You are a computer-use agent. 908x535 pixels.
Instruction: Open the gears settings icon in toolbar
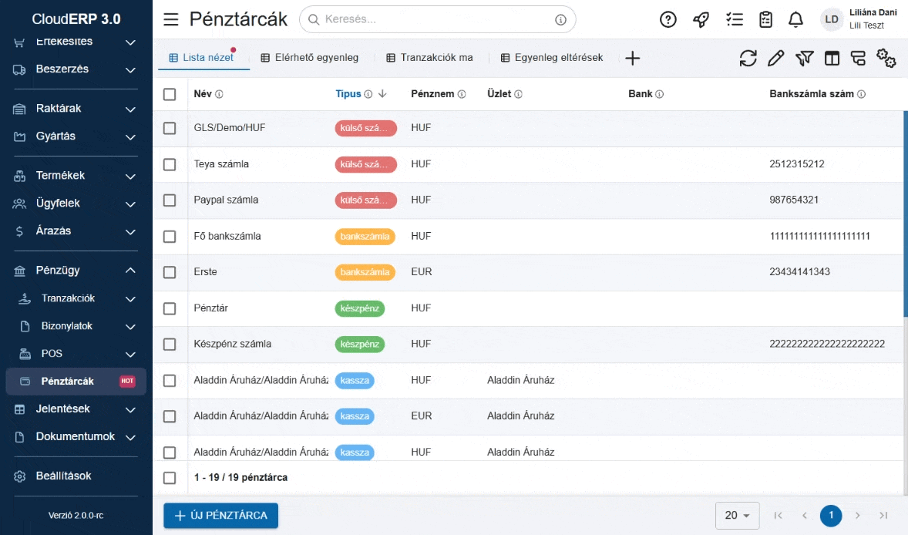pos(886,58)
